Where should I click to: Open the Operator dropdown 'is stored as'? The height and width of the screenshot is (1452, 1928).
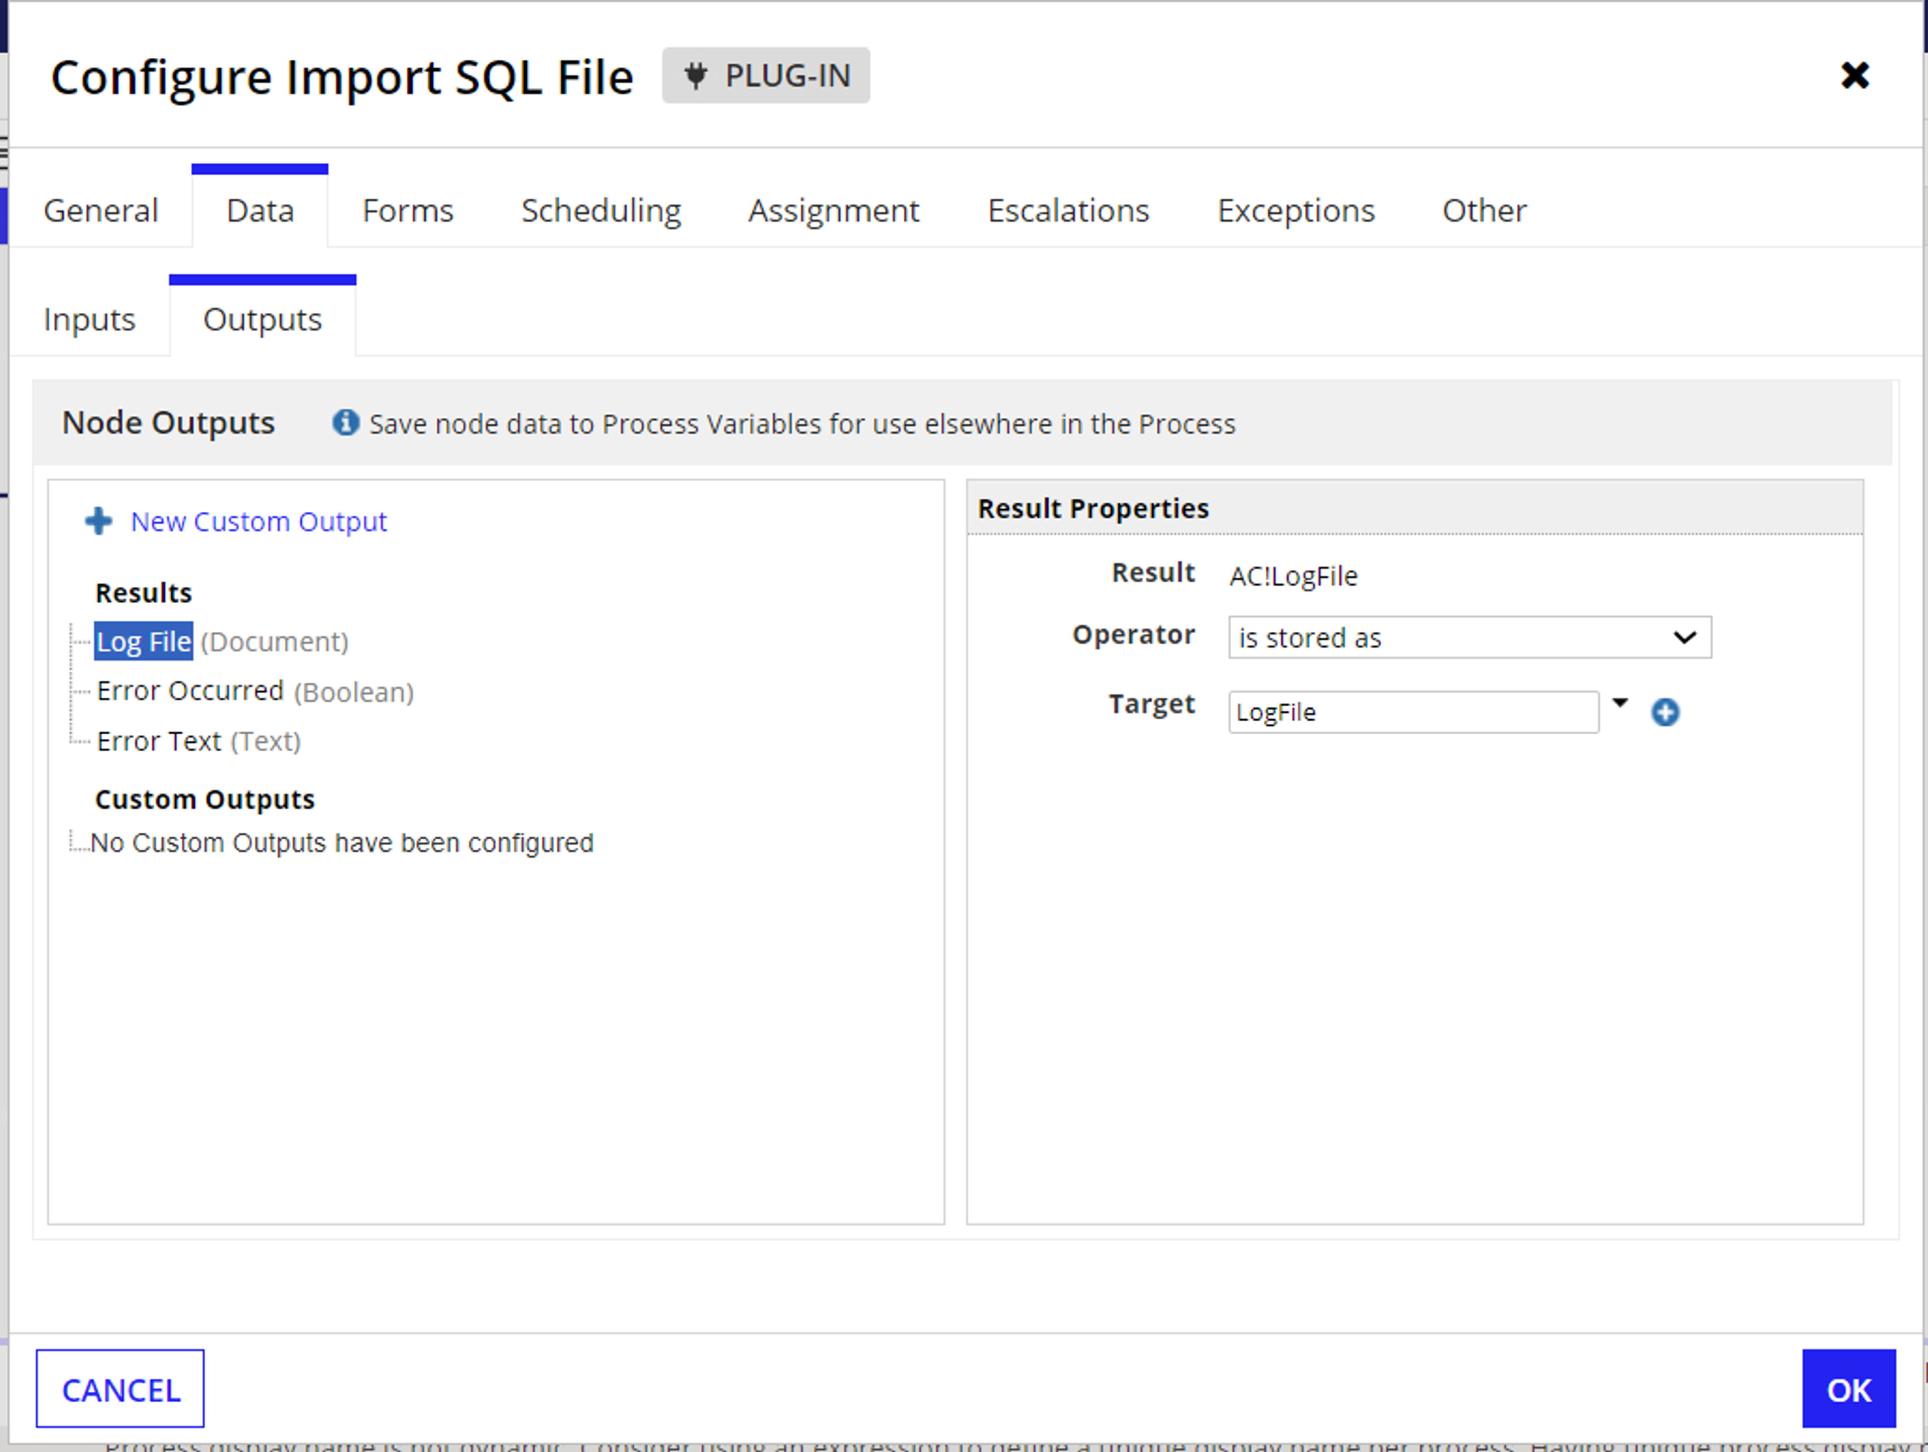pos(1470,637)
